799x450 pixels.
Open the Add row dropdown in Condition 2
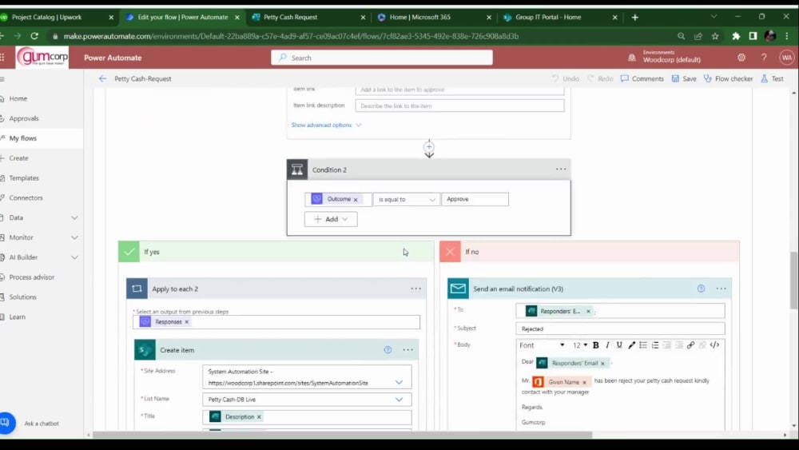pyautogui.click(x=331, y=219)
